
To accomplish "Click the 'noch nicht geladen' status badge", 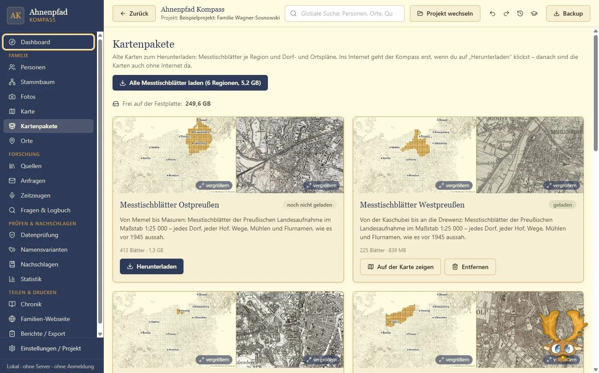I will coord(309,205).
